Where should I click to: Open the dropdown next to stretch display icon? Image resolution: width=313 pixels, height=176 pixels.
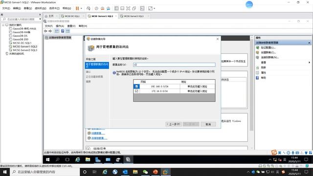click(x=155, y=8)
